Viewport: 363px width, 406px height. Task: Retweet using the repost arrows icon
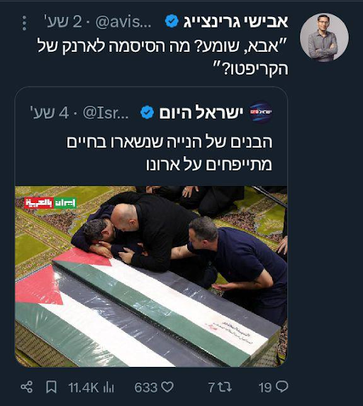coord(224,388)
